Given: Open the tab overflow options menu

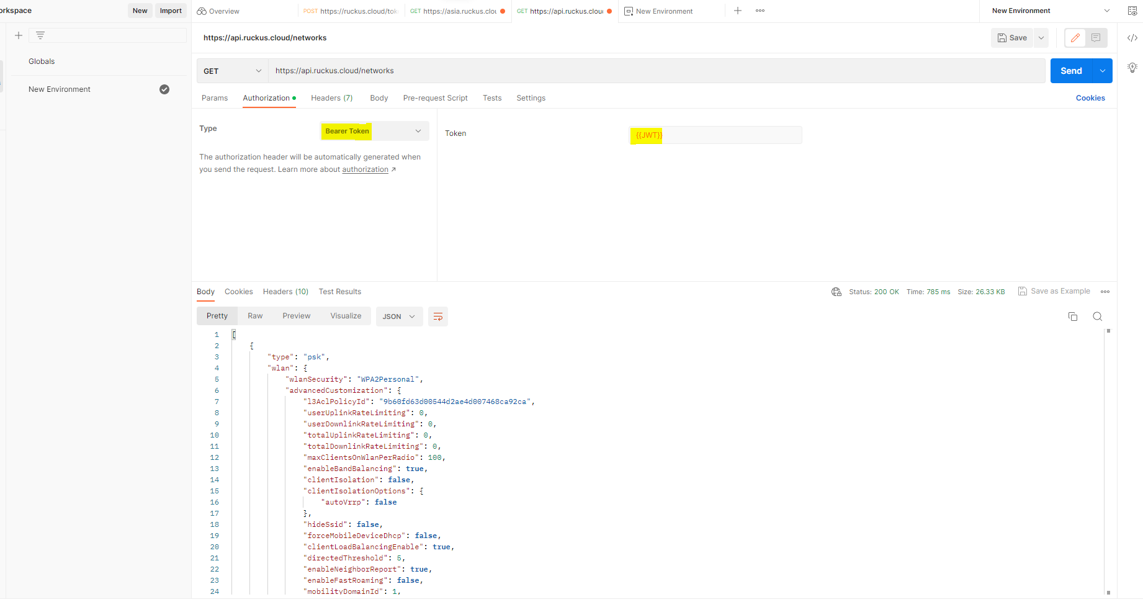Looking at the screenshot, I should pos(760,11).
